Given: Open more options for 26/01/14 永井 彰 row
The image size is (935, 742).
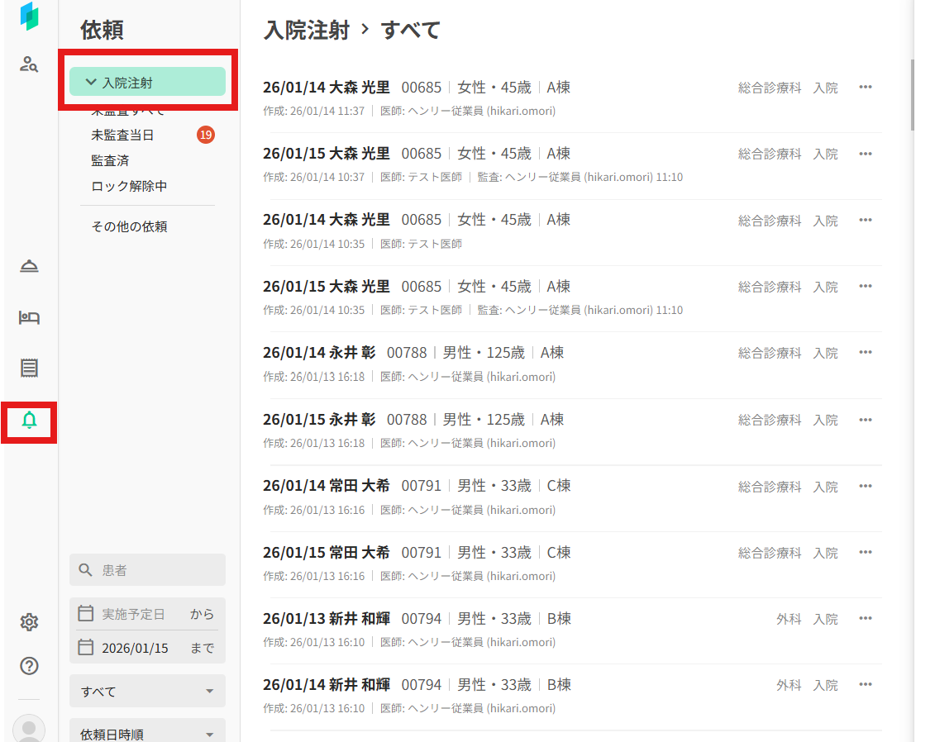Looking at the screenshot, I should coord(866,352).
